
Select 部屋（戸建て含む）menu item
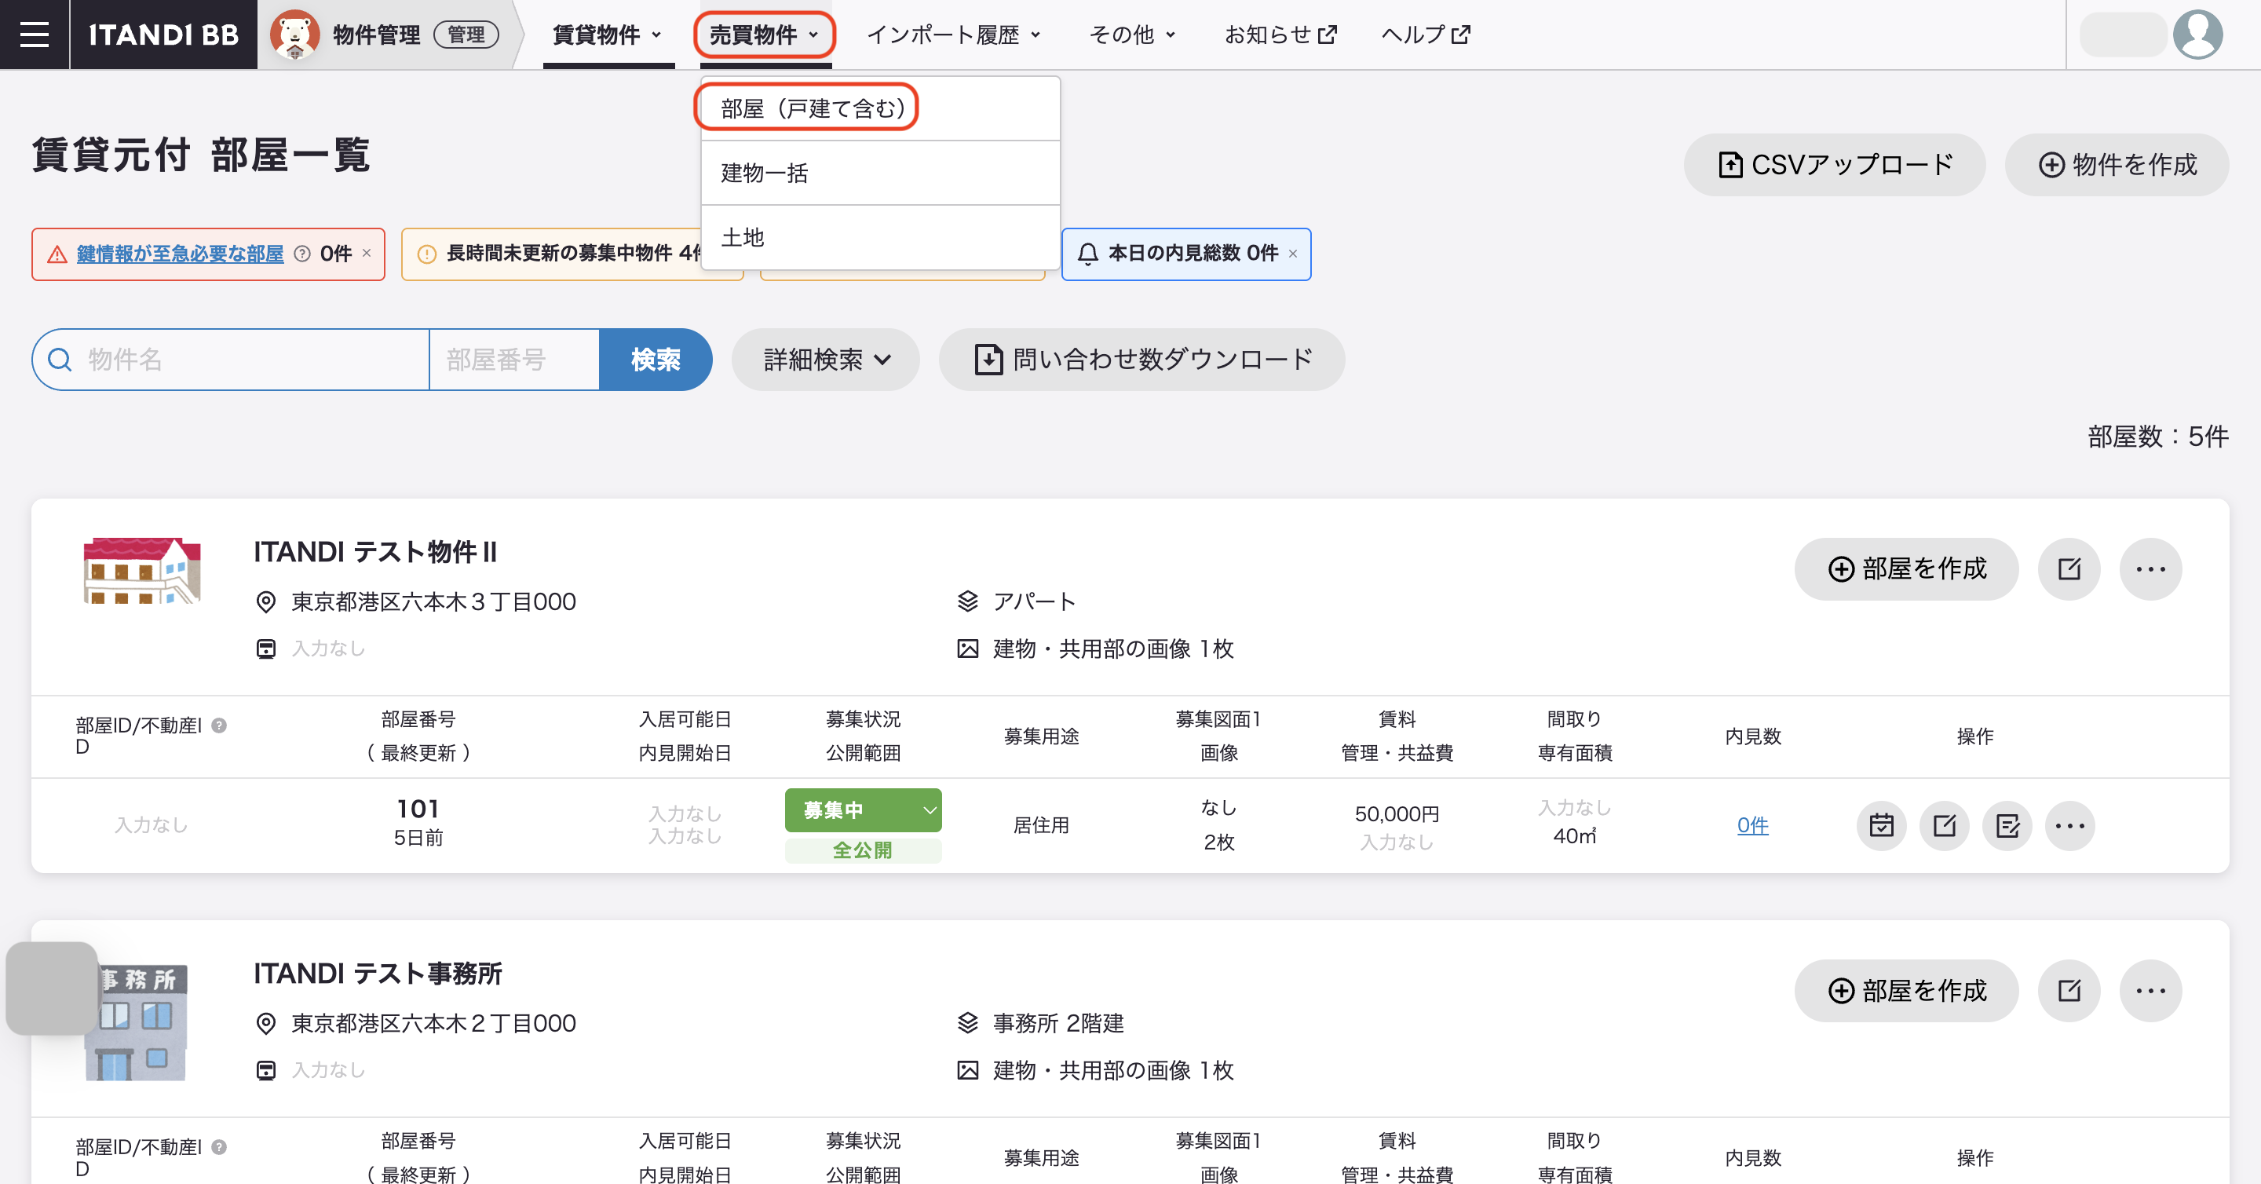[x=880, y=108]
